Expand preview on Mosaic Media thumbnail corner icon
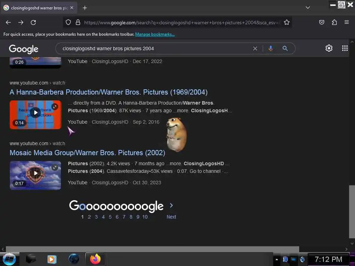355x266 pixels. (x=54, y=167)
